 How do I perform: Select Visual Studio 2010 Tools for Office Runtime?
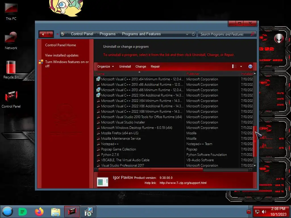click(x=142, y=117)
